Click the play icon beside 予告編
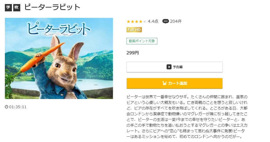The height and width of the screenshot is (142, 270). [x=169, y=67]
